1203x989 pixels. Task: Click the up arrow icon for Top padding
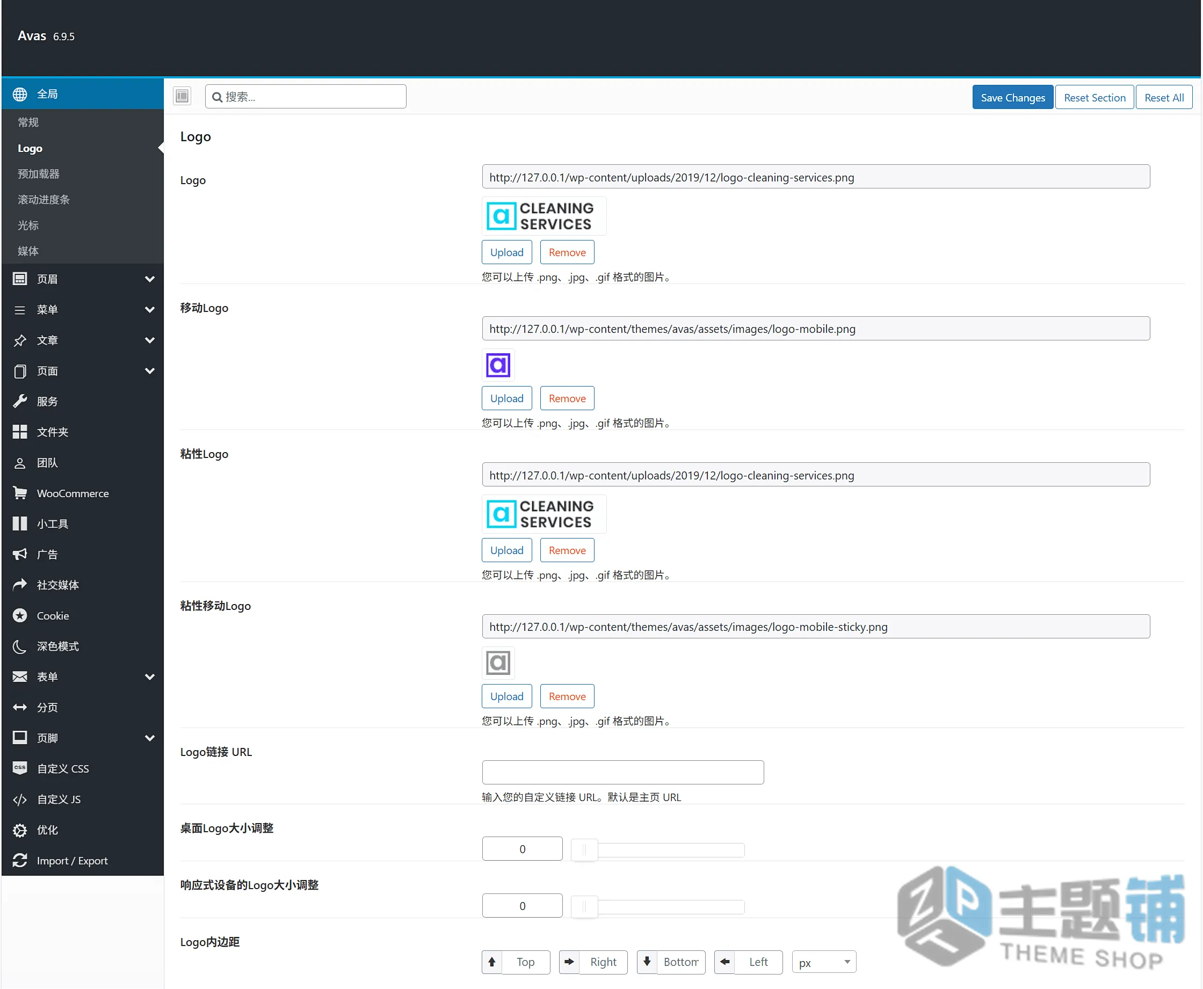pos(492,962)
